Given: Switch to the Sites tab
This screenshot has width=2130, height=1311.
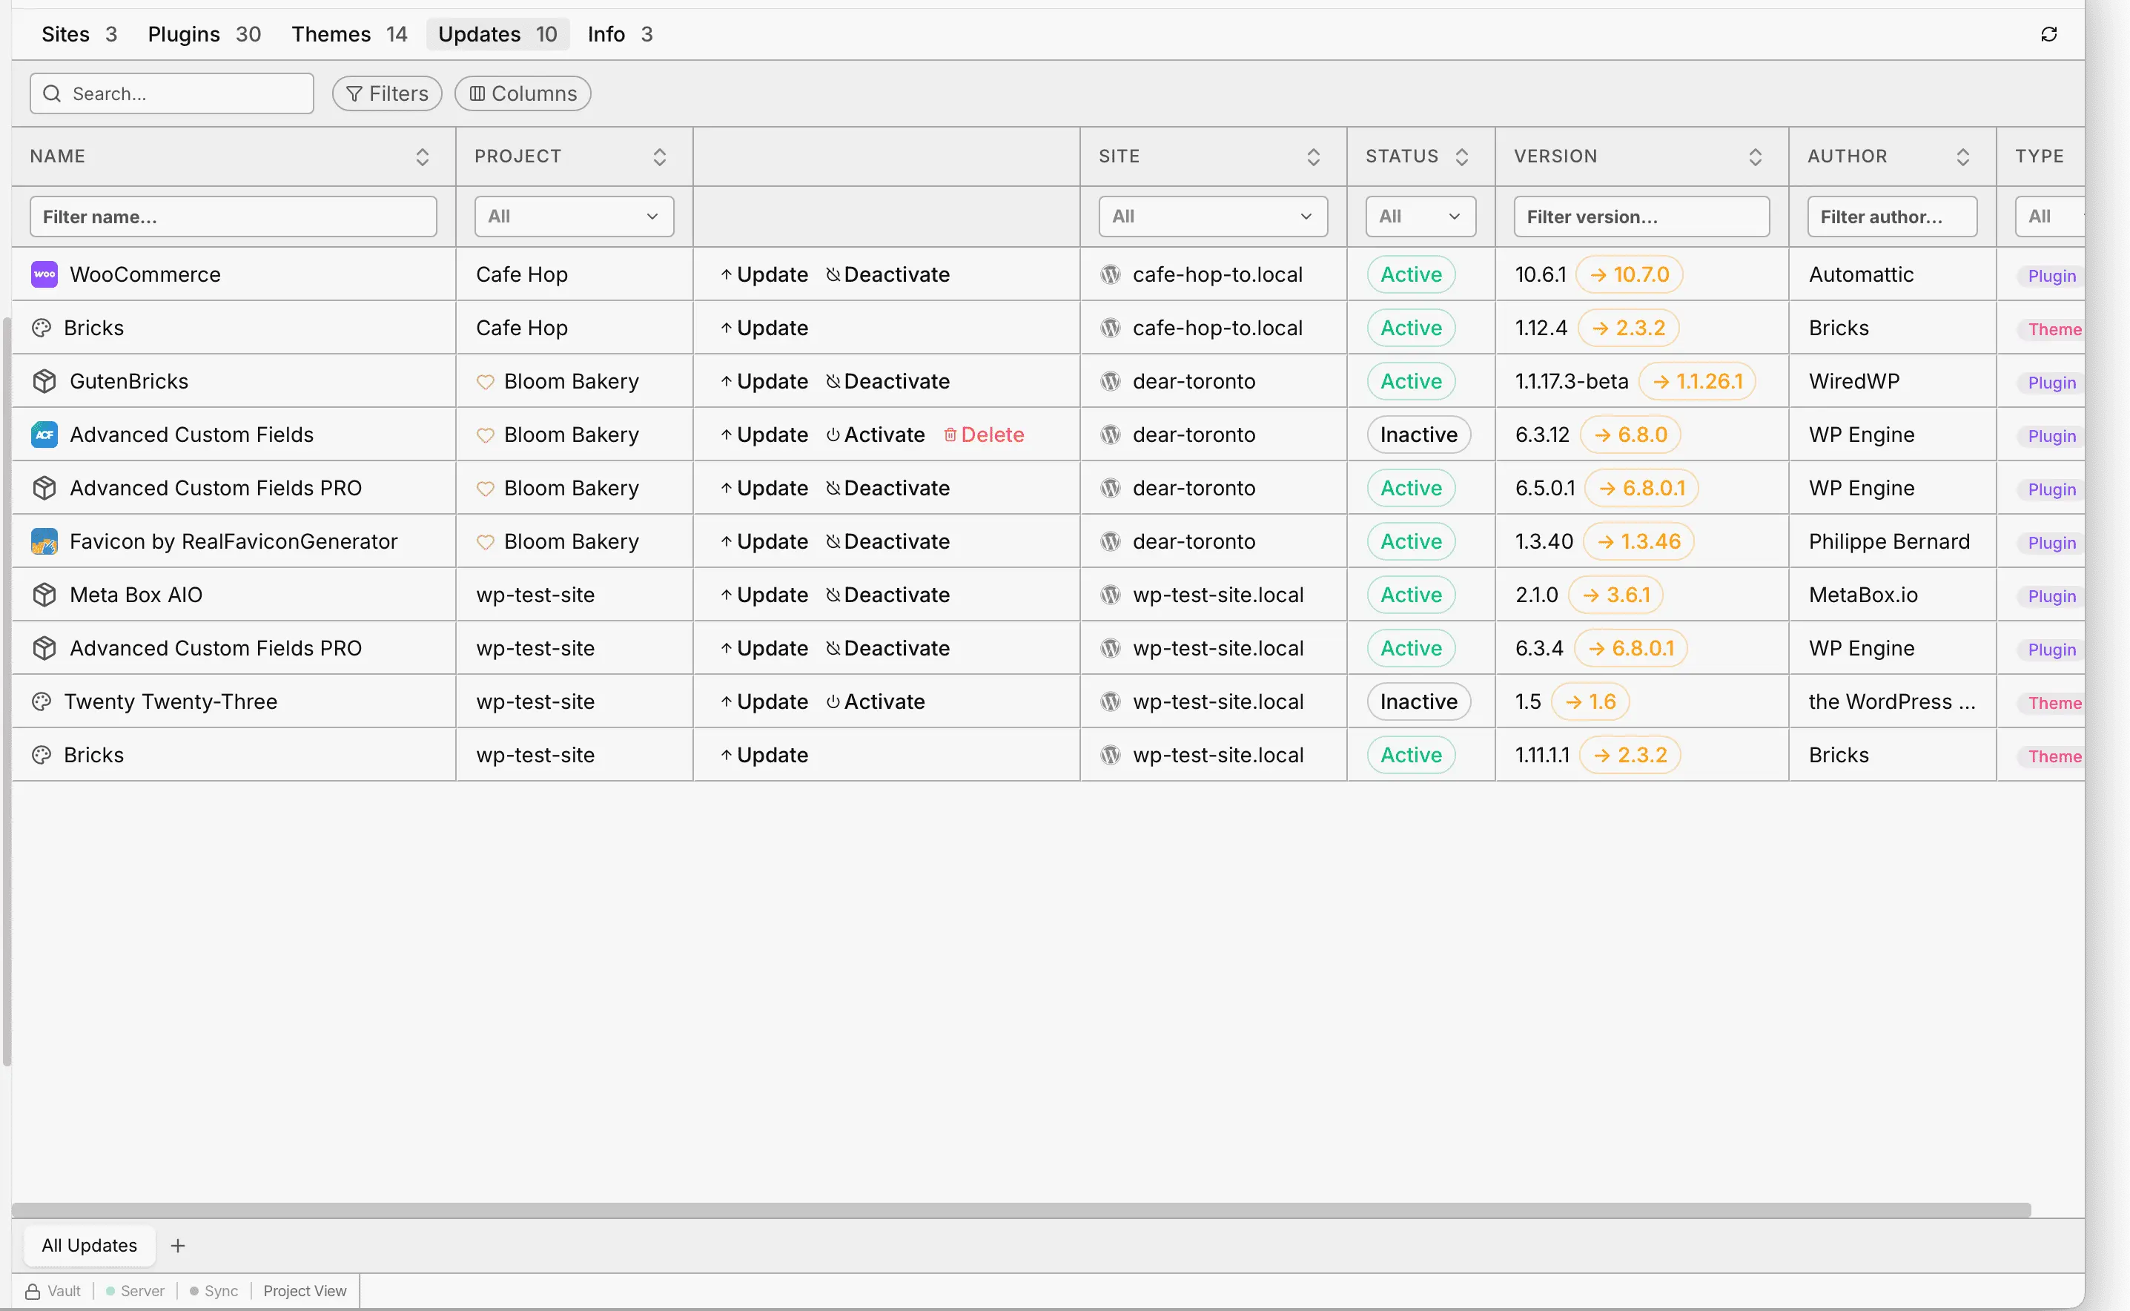Looking at the screenshot, I should point(79,35).
